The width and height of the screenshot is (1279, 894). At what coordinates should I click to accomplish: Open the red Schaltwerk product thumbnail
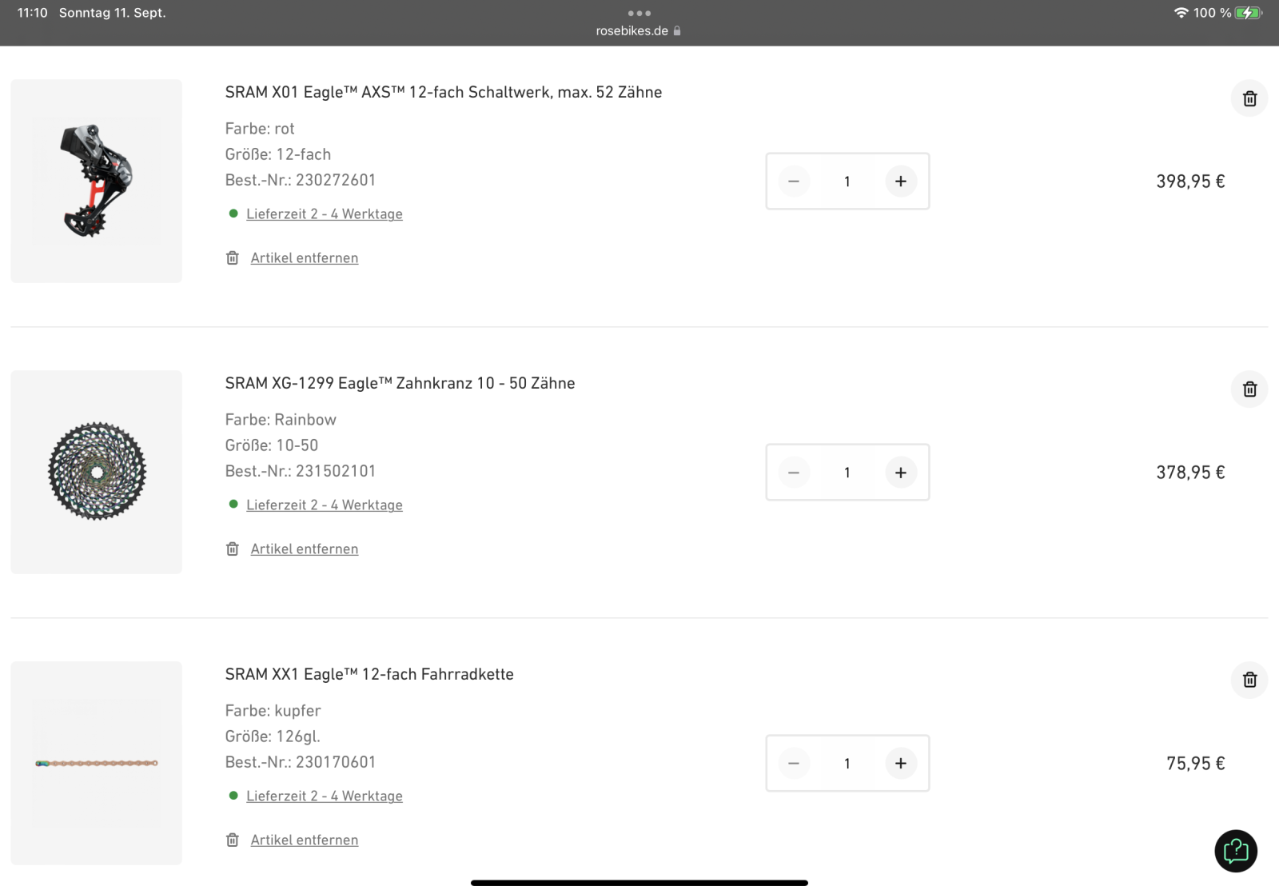pyautogui.click(x=97, y=181)
